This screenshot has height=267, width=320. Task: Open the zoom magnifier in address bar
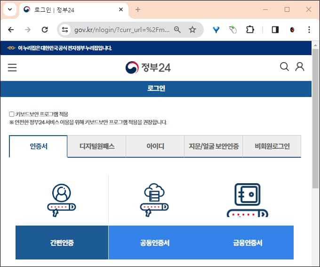coord(177,30)
